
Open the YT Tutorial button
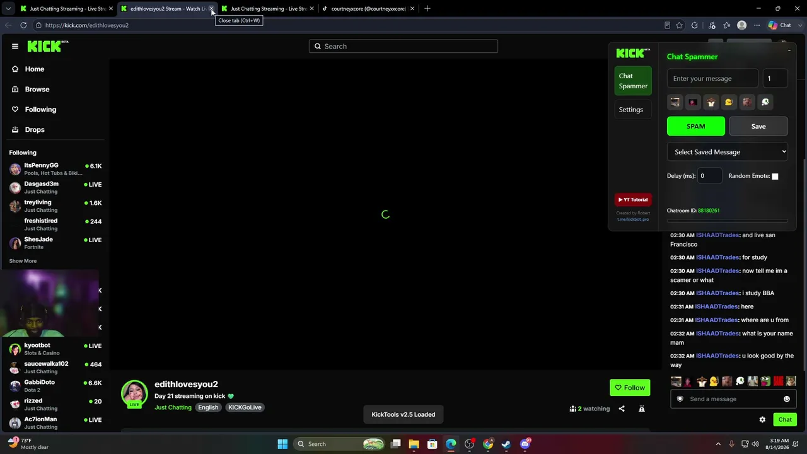pyautogui.click(x=633, y=200)
